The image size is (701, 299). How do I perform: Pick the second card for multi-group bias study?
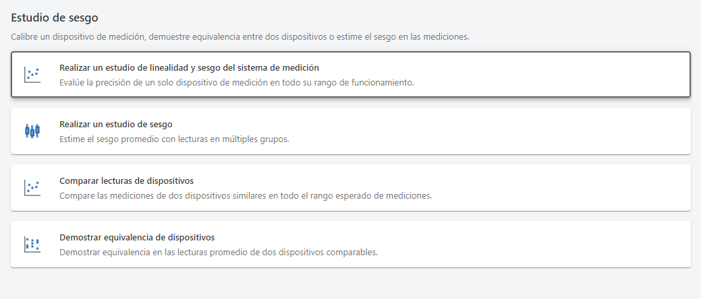coord(472,131)
